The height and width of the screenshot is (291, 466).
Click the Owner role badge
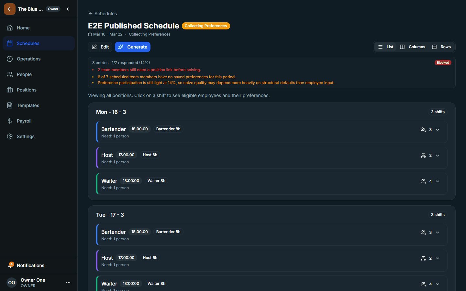[x=53, y=9]
